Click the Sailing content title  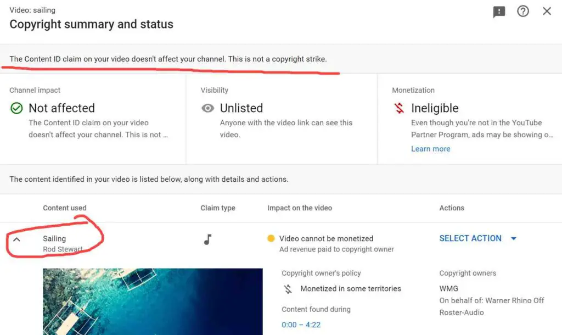tap(54, 238)
